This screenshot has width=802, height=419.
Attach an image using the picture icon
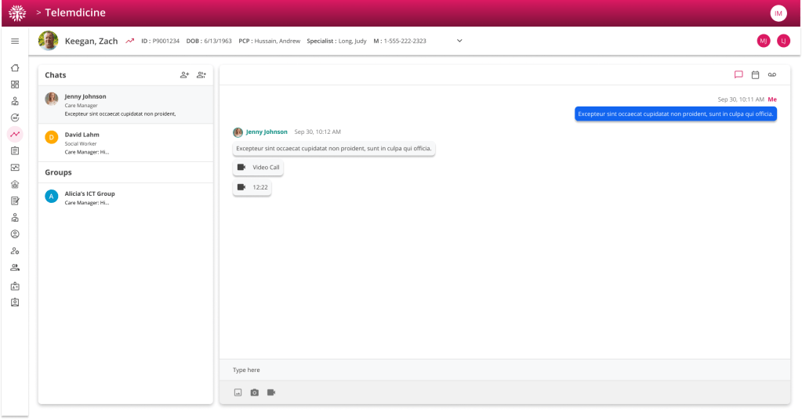pyautogui.click(x=238, y=392)
